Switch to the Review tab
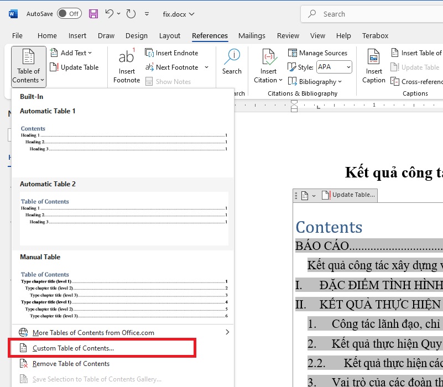 288,35
